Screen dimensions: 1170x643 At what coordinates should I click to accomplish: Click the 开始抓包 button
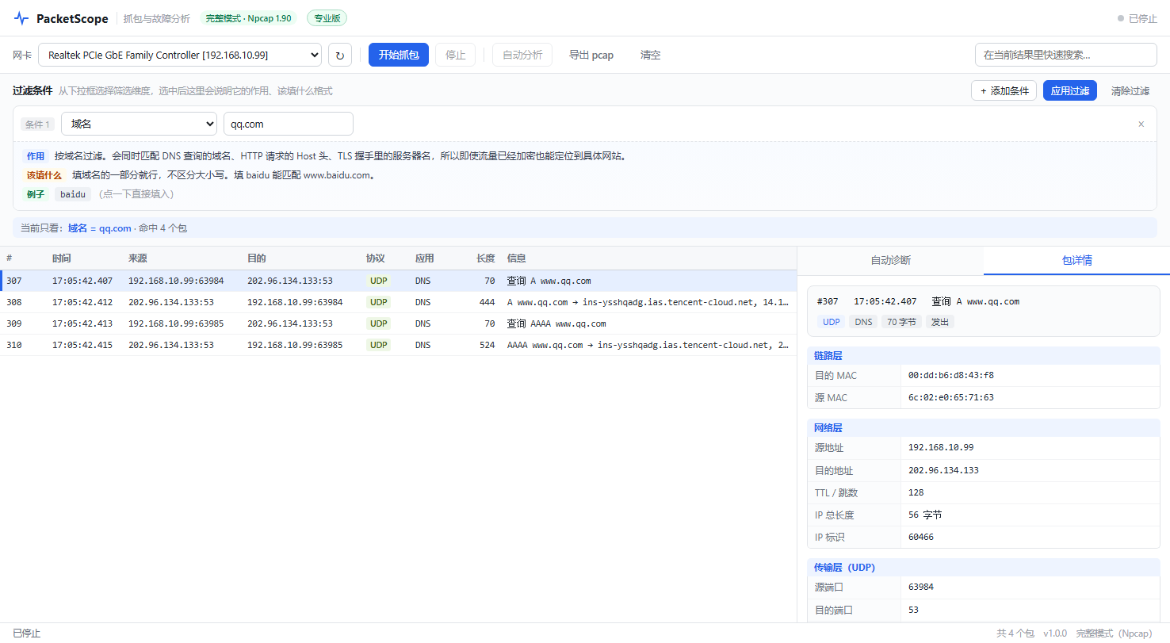pyautogui.click(x=399, y=55)
